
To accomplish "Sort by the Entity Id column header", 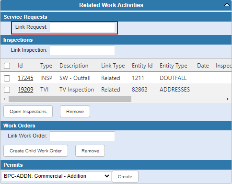I will [142, 66].
